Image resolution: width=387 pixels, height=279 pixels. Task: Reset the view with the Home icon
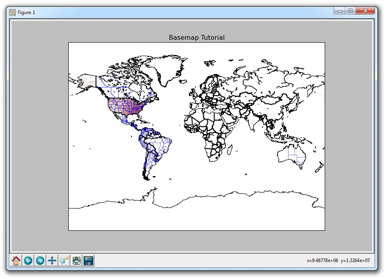(16, 261)
